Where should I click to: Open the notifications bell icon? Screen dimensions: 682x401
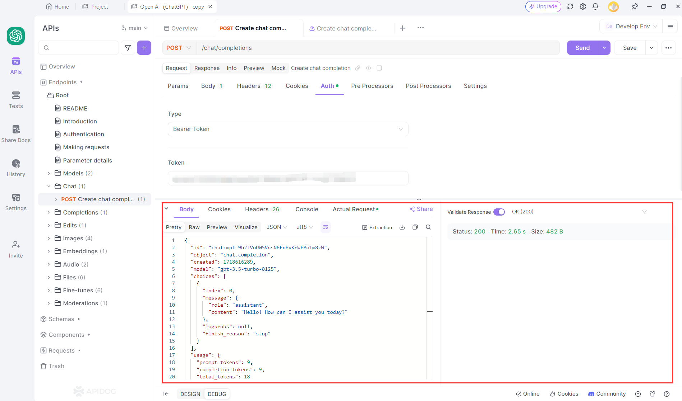tap(595, 6)
